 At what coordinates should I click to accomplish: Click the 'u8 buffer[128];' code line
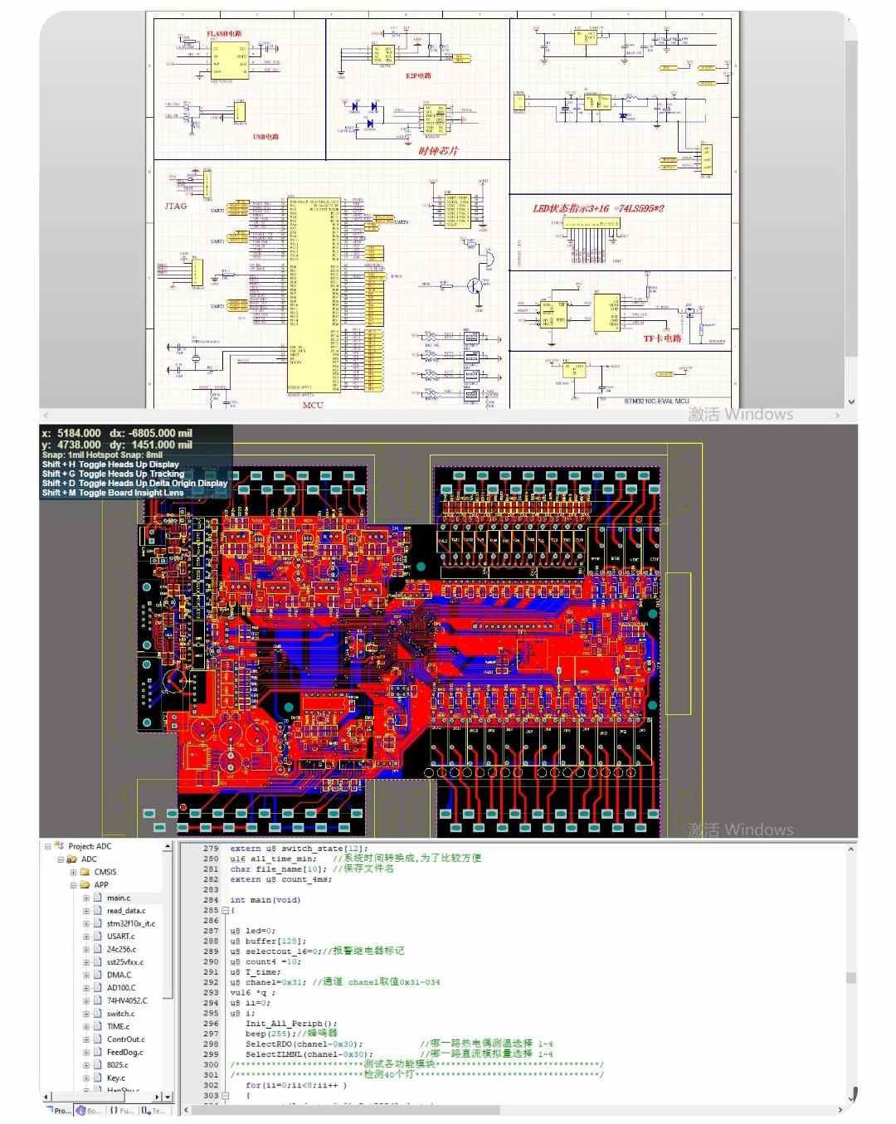[268, 942]
